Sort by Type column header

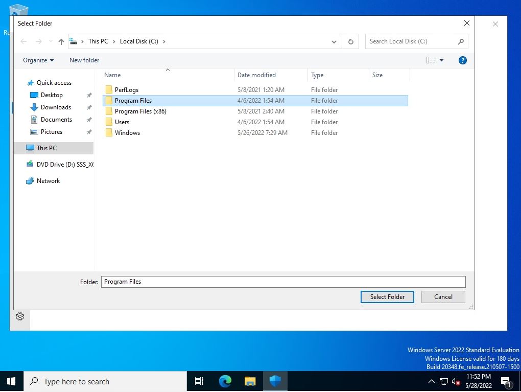pos(338,75)
